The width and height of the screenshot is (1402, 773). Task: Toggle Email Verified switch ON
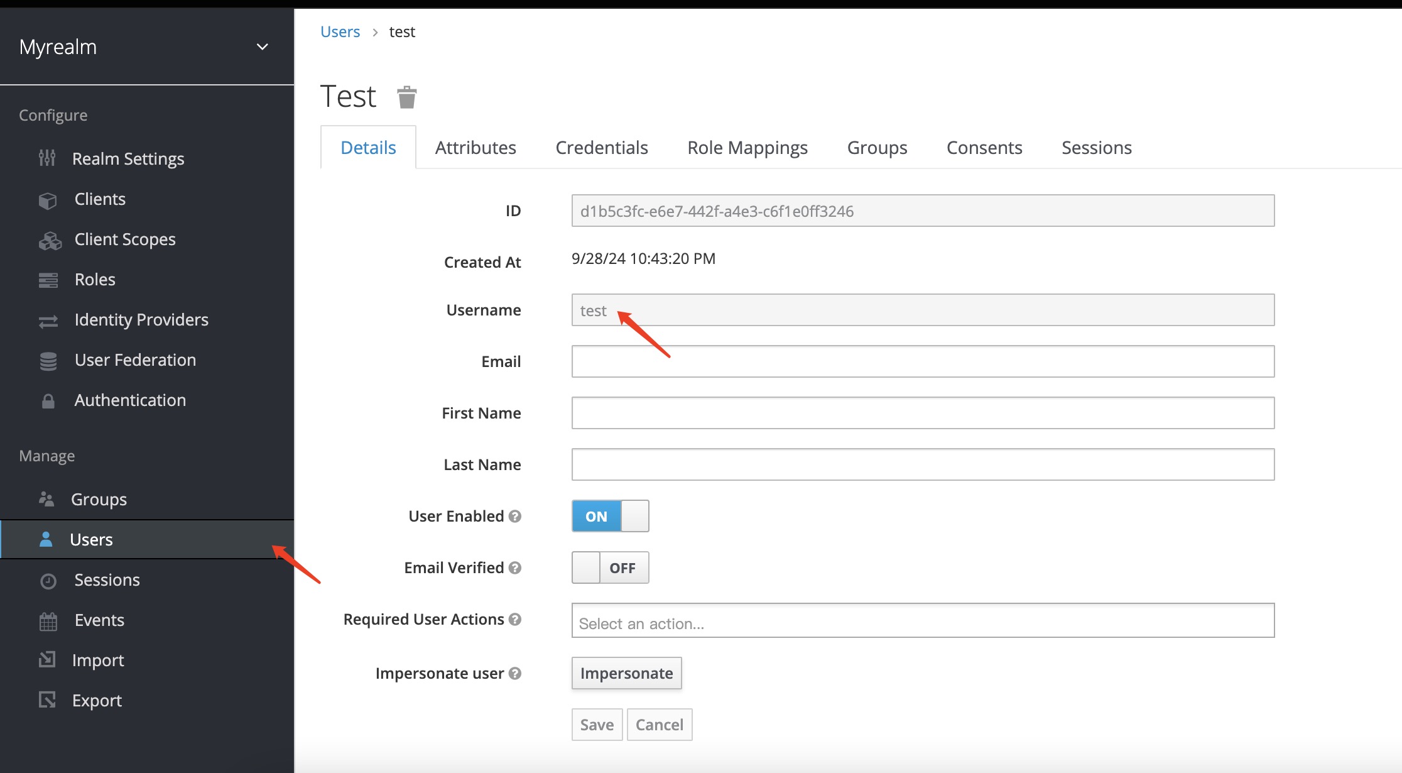click(610, 567)
